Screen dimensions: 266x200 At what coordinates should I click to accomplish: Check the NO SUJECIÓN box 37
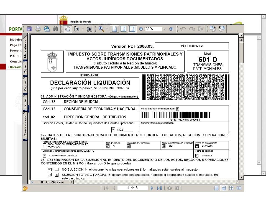pyautogui.click(x=57, y=169)
